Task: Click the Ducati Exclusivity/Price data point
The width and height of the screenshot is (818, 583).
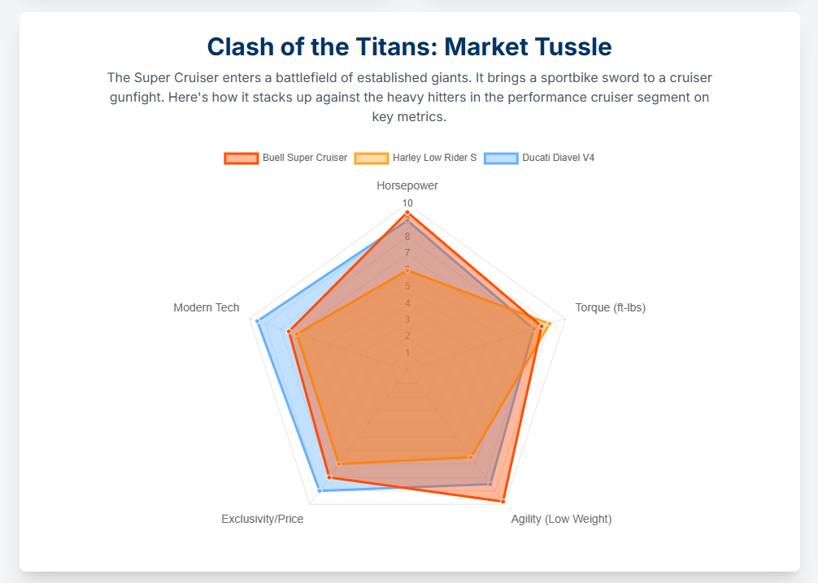Action: pyautogui.click(x=320, y=490)
